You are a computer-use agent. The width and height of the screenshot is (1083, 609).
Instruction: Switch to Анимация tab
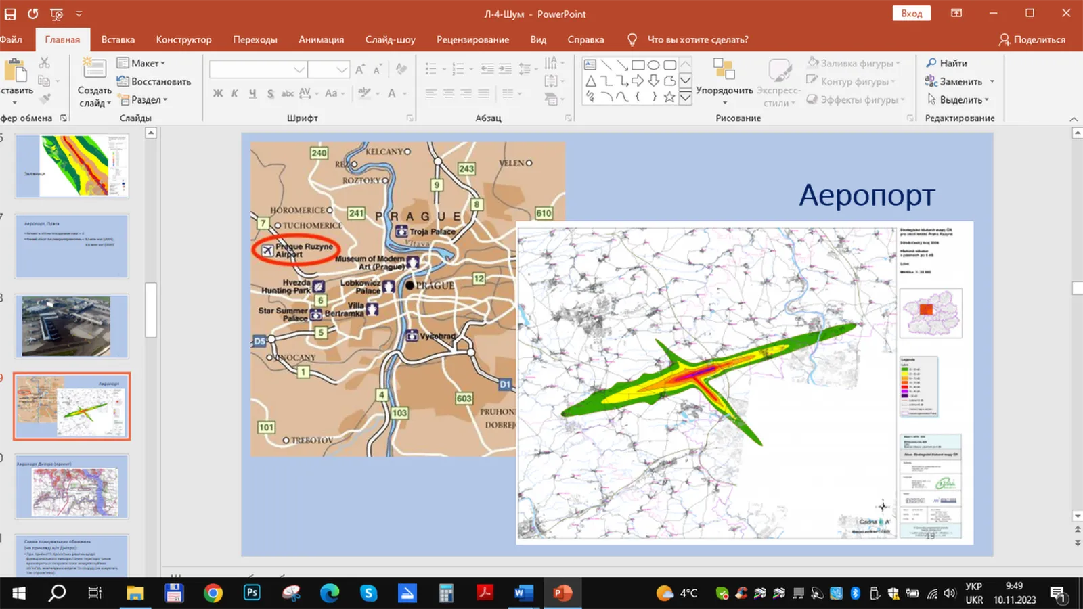click(x=321, y=39)
